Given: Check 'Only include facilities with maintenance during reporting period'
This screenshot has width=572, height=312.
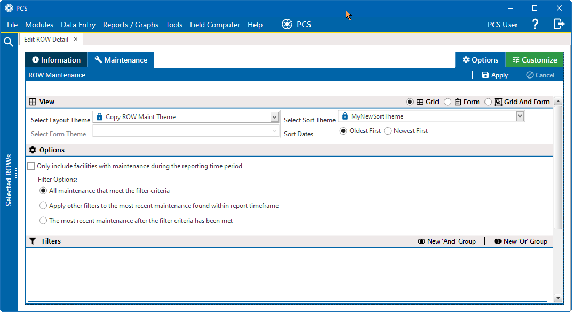Looking at the screenshot, I should point(31,166).
